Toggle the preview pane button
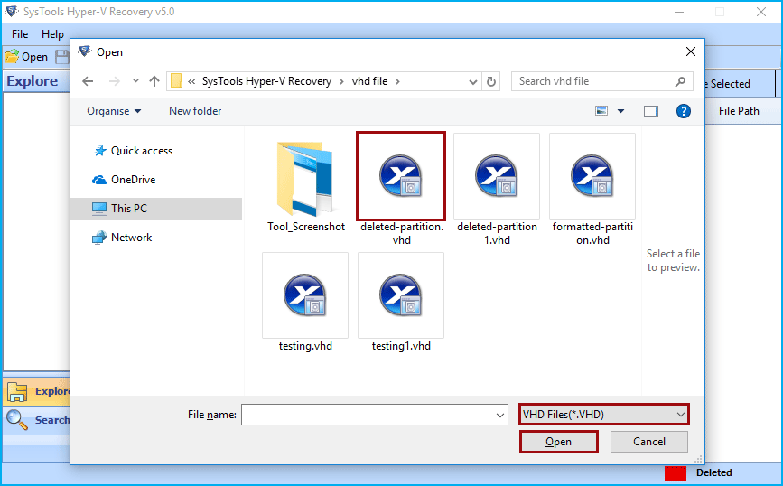Viewport: 783px width, 486px height. (650, 111)
